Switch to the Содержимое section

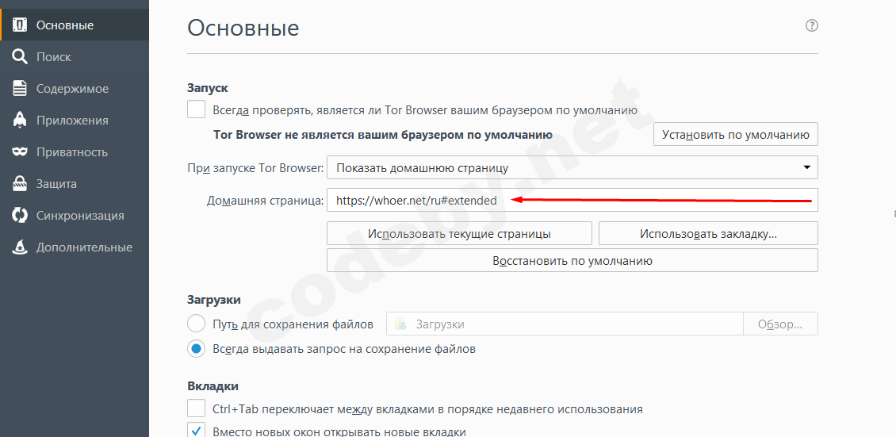coord(75,89)
